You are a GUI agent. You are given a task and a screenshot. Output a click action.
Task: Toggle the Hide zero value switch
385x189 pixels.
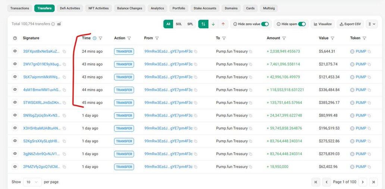pyautogui.click(x=265, y=24)
